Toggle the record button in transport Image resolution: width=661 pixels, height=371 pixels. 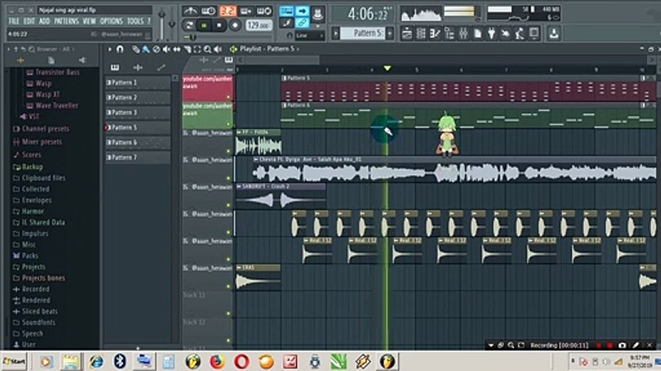click(x=235, y=25)
